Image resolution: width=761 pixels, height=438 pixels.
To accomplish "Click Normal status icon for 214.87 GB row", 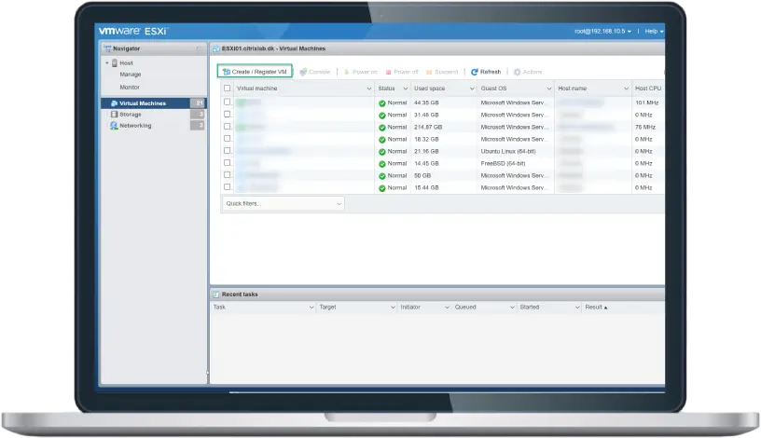I will [382, 128].
